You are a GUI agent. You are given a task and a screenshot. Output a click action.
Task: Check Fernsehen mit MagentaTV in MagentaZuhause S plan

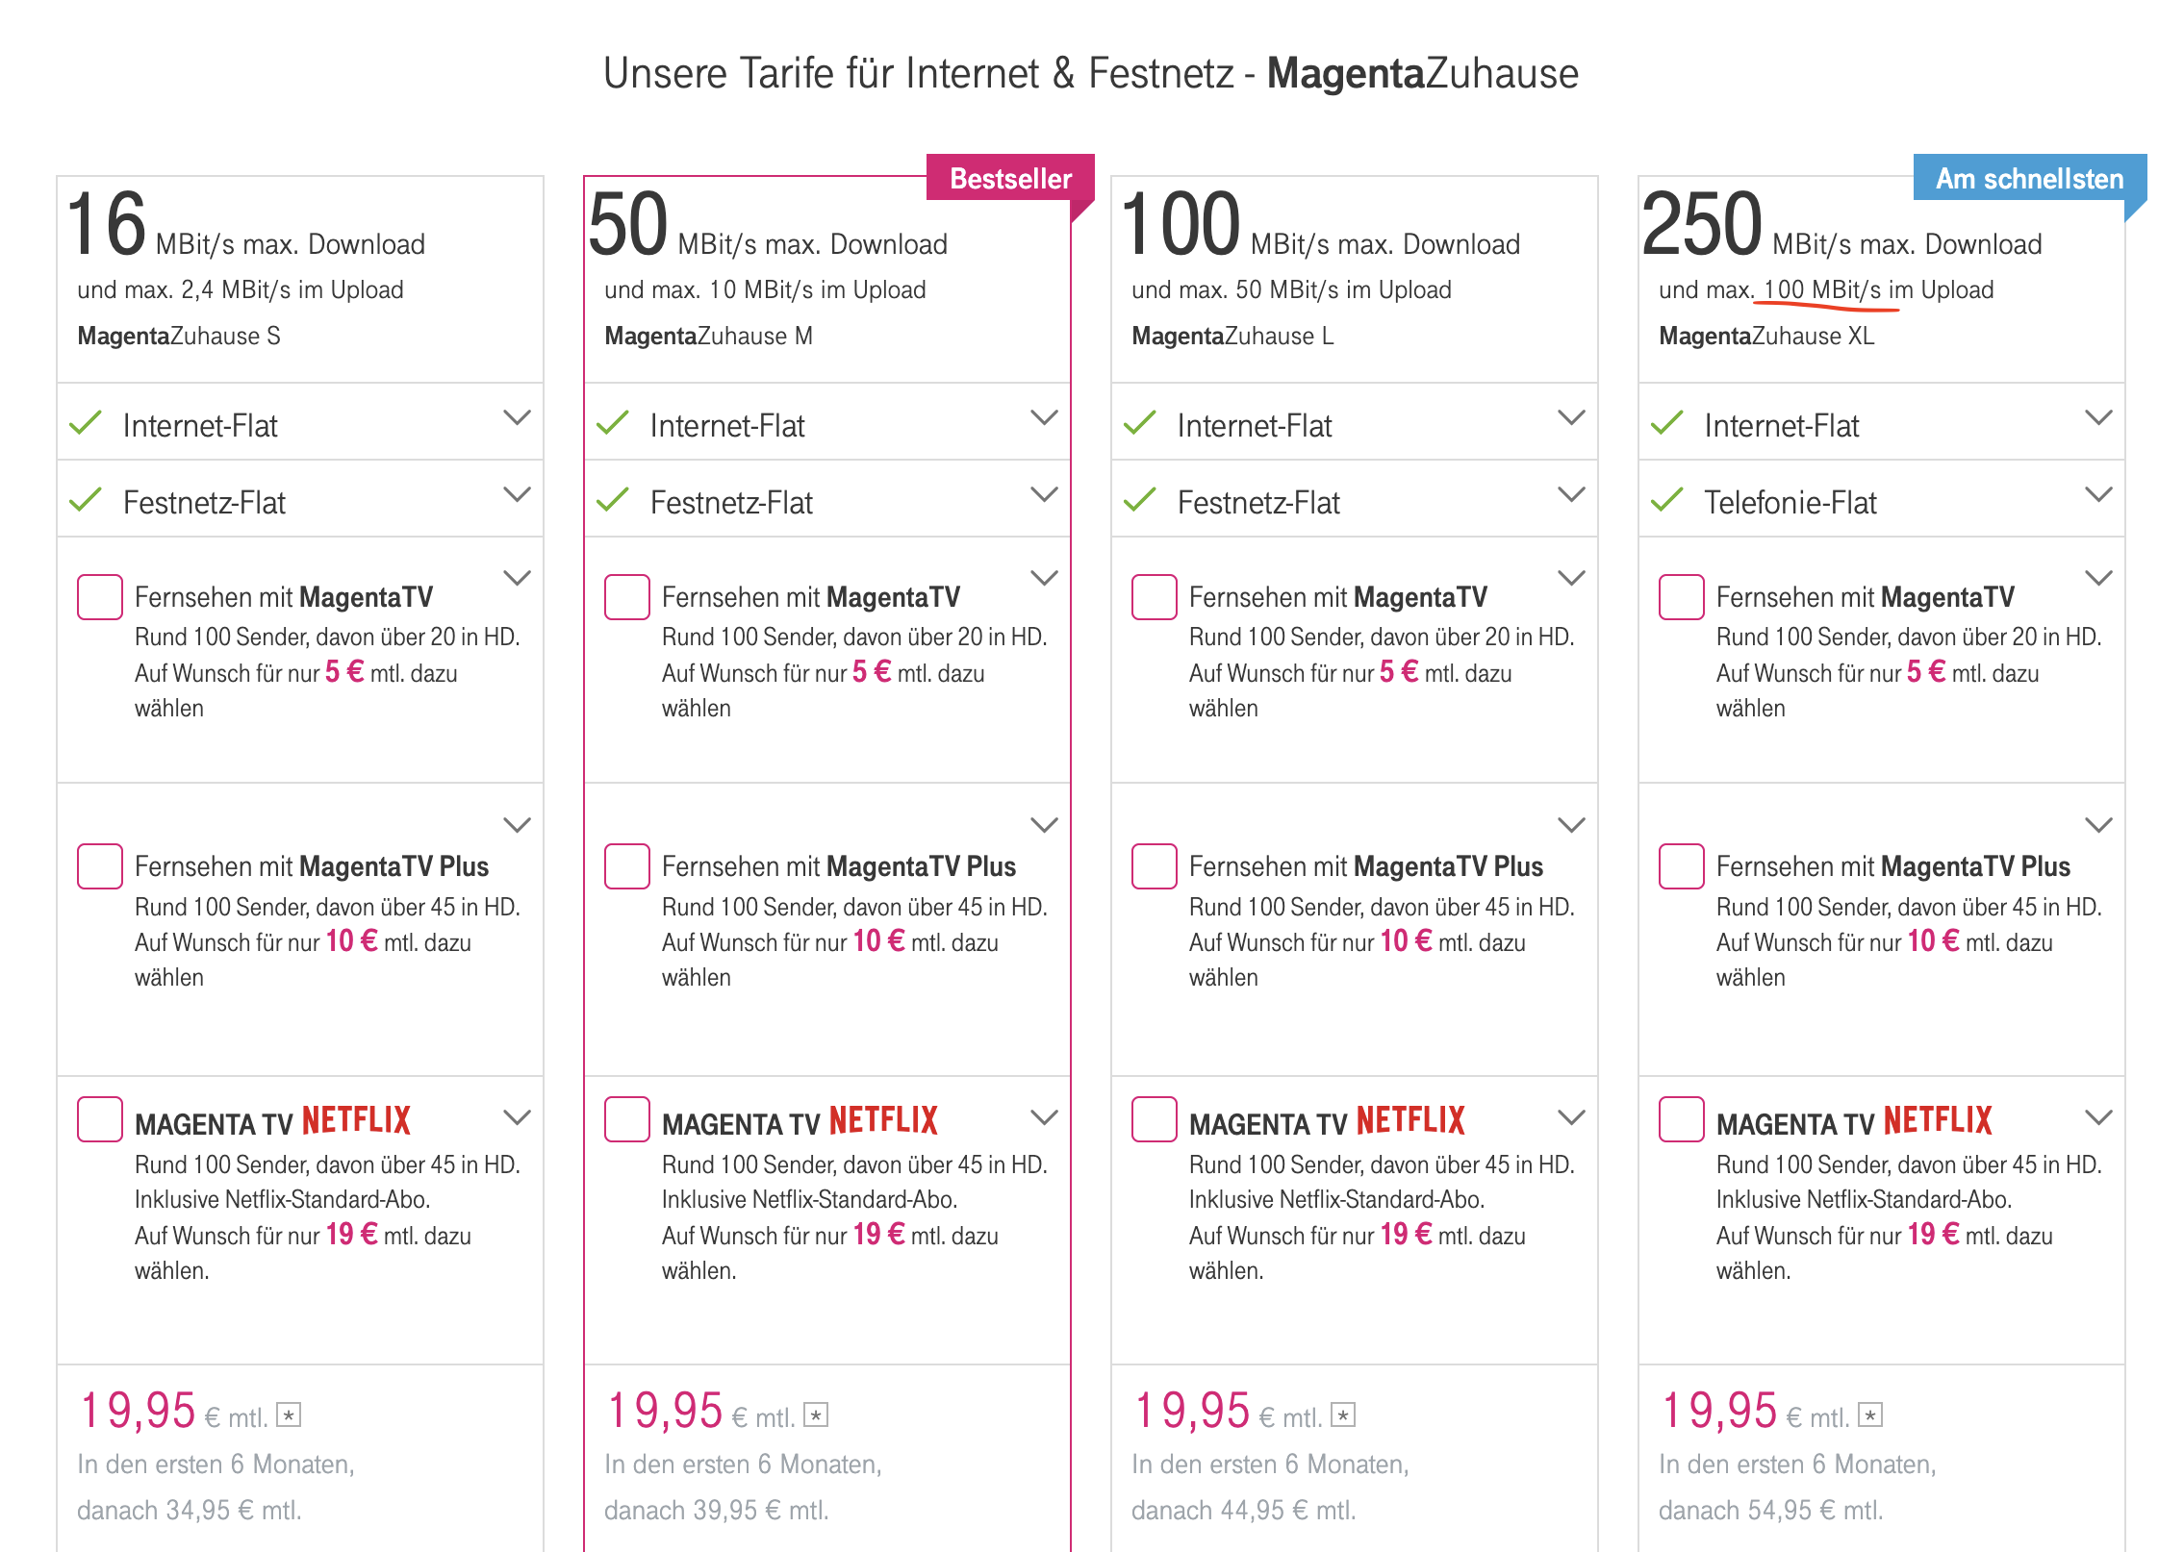100,597
